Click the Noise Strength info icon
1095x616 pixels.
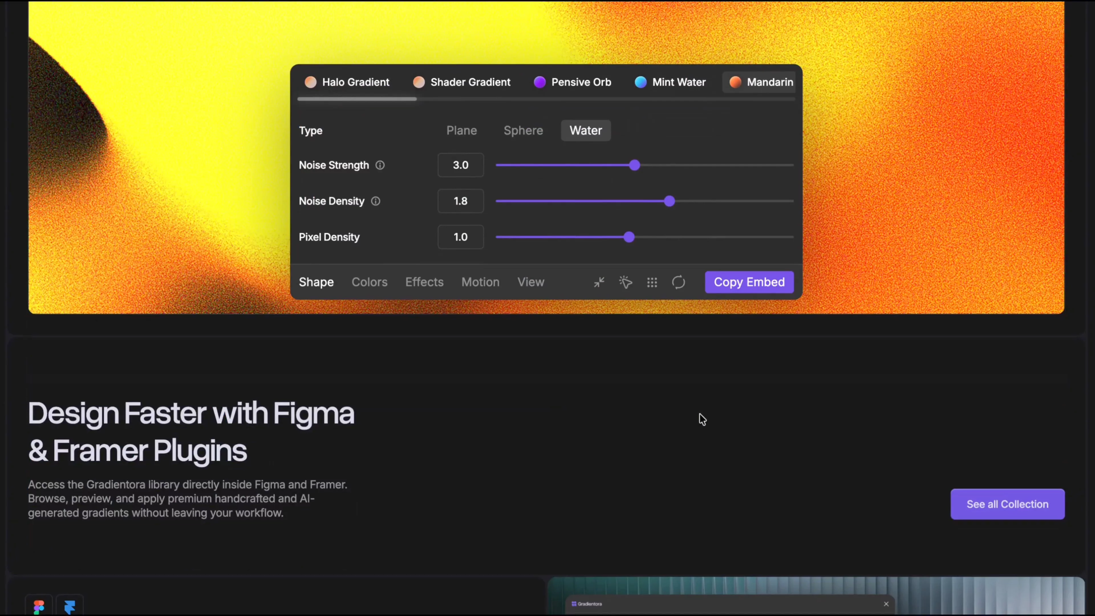pos(380,165)
